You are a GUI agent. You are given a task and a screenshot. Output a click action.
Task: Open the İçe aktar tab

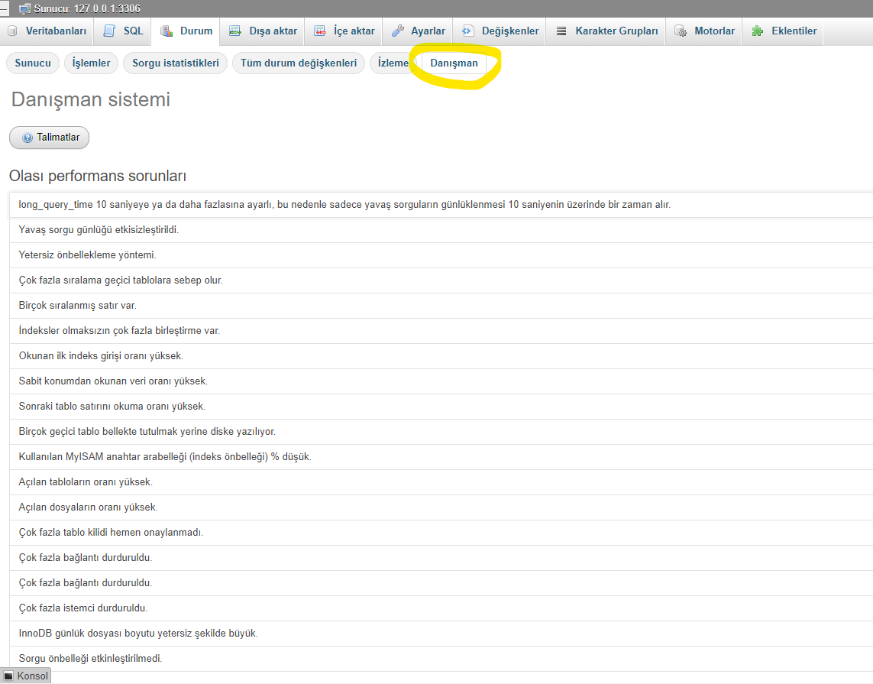(x=344, y=31)
